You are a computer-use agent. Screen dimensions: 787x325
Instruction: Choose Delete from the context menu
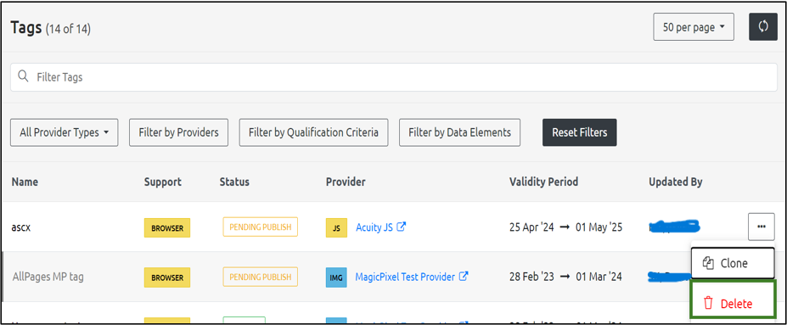point(734,303)
